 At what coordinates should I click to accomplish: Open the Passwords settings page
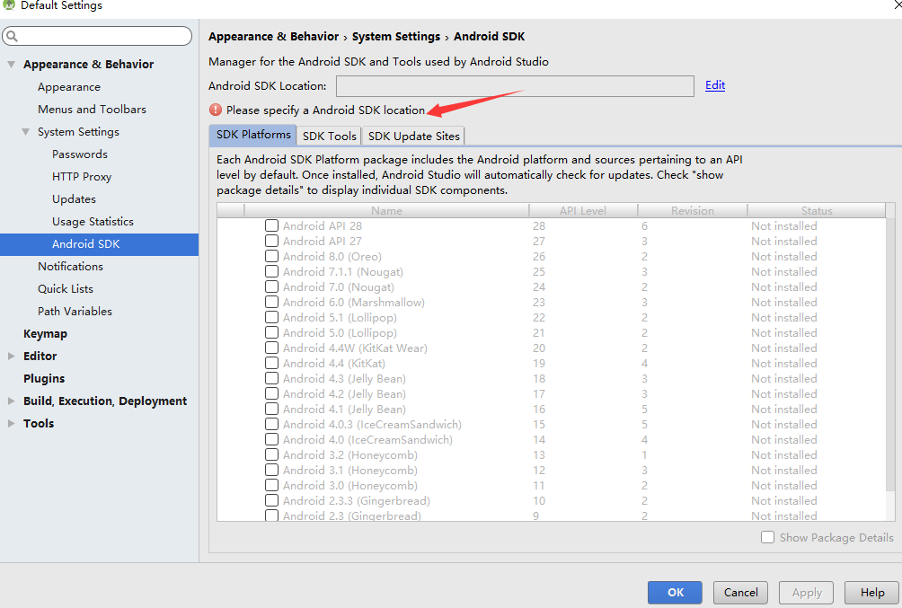click(80, 154)
